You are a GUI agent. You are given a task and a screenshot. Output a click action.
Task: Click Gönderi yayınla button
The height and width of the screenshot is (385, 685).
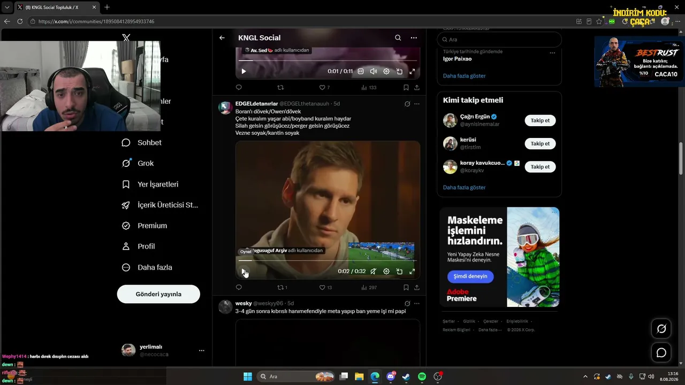[158, 294]
